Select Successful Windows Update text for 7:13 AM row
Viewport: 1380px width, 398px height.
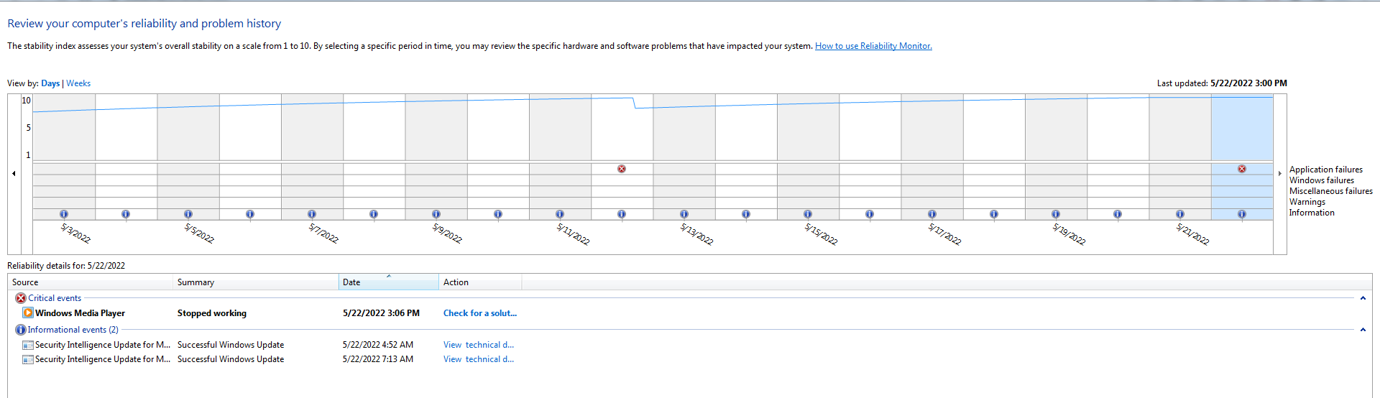tap(231, 359)
